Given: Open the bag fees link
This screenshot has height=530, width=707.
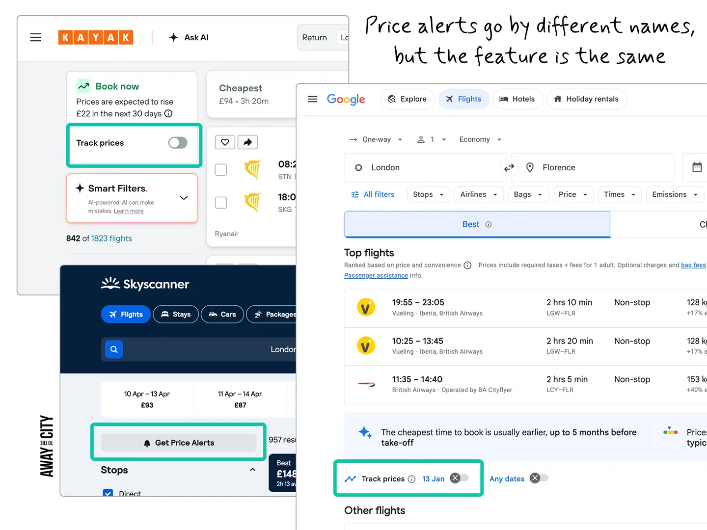Looking at the screenshot, I should click(x=693, y=265).
